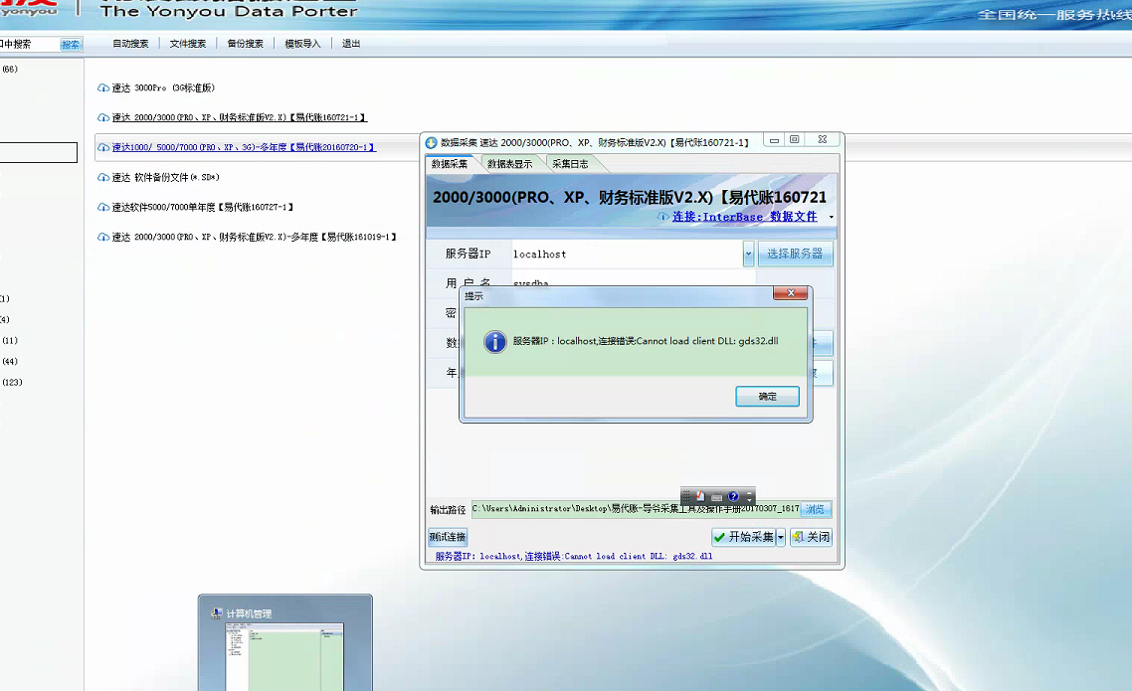This screenshot has width=1132, height=691.
Task: Click the help icon on floating toolbar
Action: coord(733,496)
